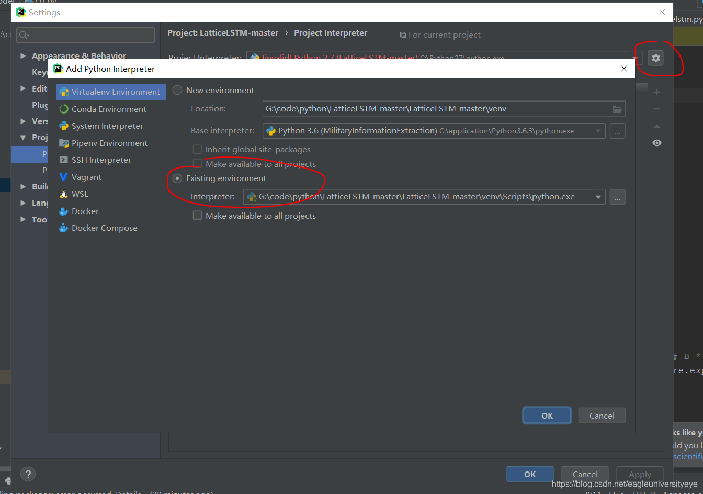Click the SSH Interpreter terminal icon
703x494 pixels.
click(x=64, y=160)
